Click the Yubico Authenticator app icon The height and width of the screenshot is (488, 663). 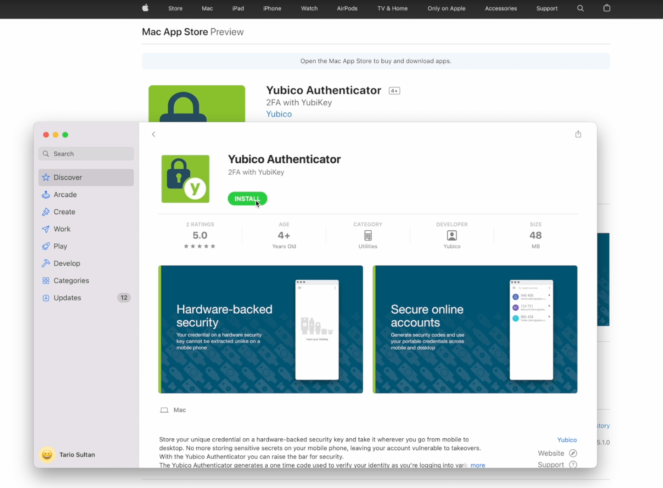point(185,179)
